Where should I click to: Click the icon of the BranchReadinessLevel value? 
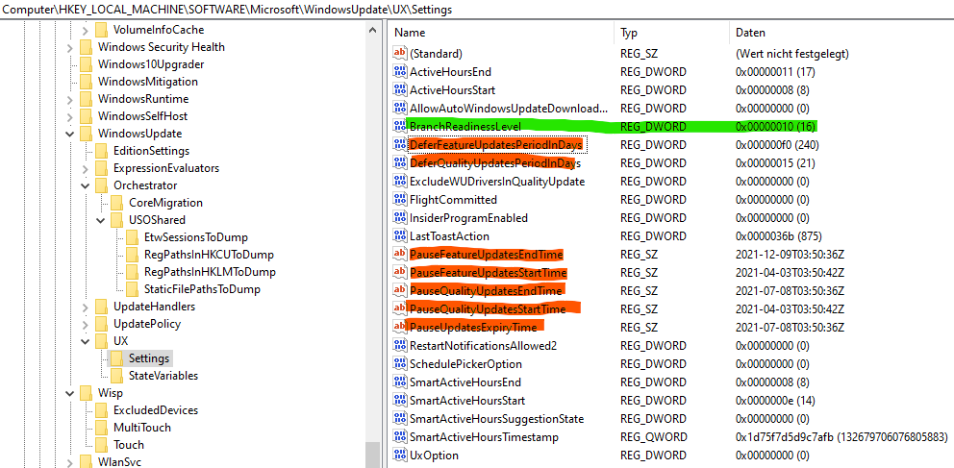pyautogui.click(x=400, y=127)
